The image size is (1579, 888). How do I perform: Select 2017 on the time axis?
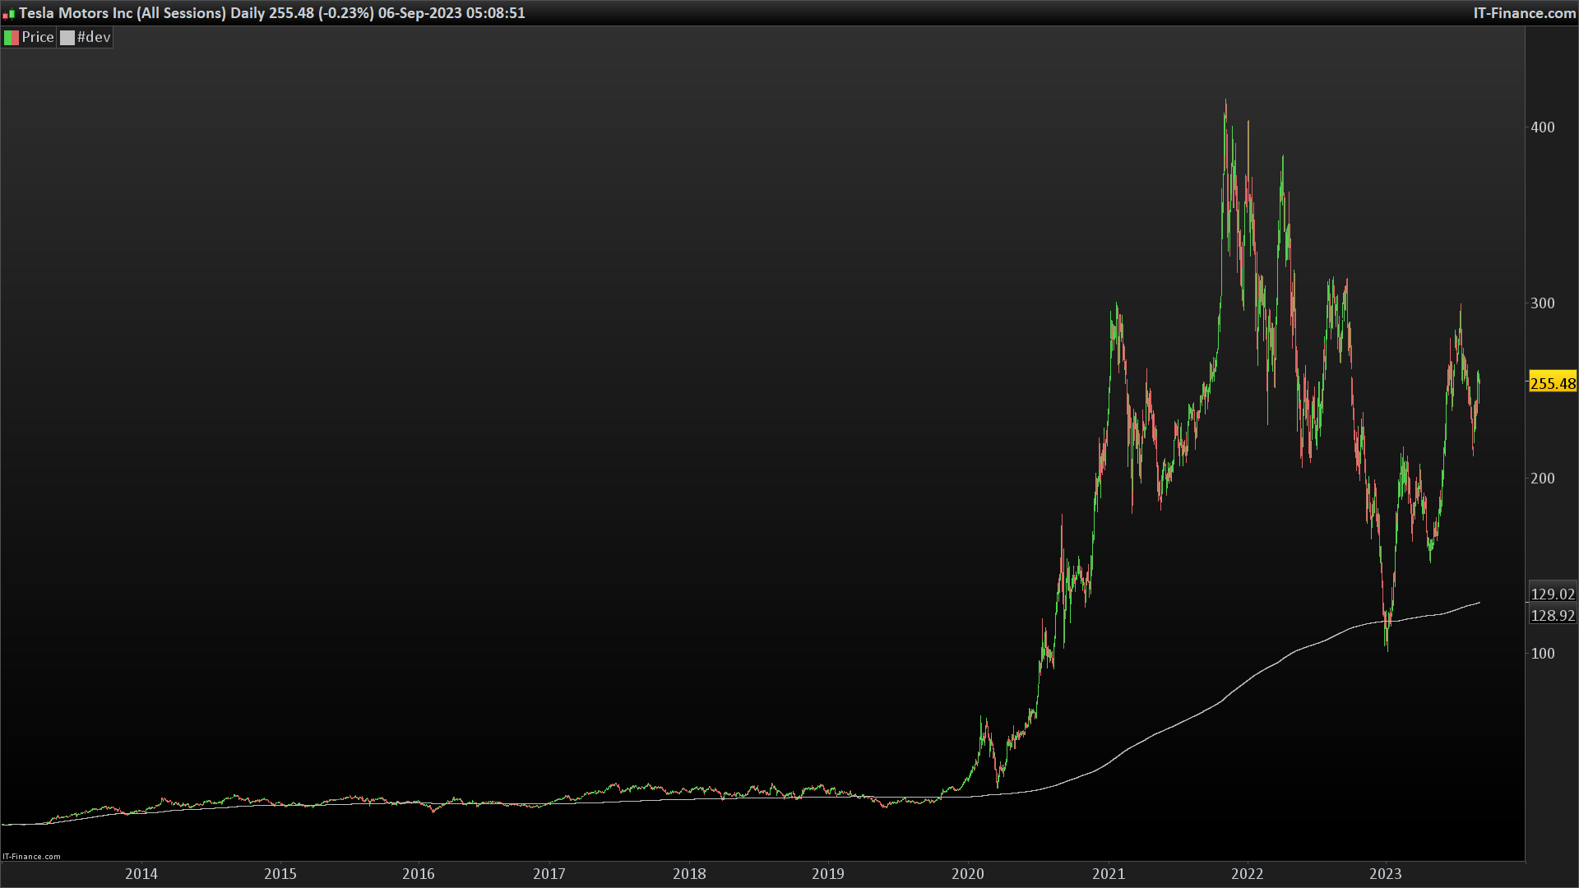tap(549, 874)
